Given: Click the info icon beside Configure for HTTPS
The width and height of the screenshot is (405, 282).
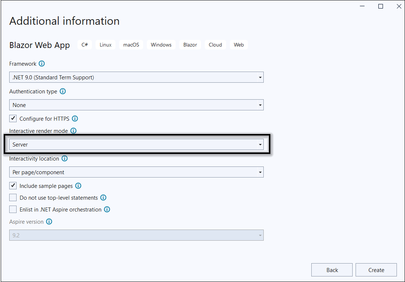Looking at the screenshot, I should (75, 118).
